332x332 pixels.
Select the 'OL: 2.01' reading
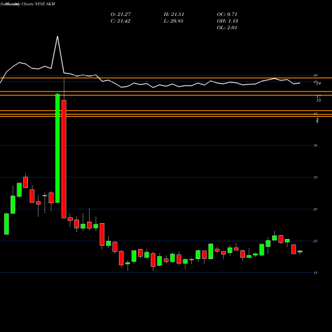click(x=227, y=27)
